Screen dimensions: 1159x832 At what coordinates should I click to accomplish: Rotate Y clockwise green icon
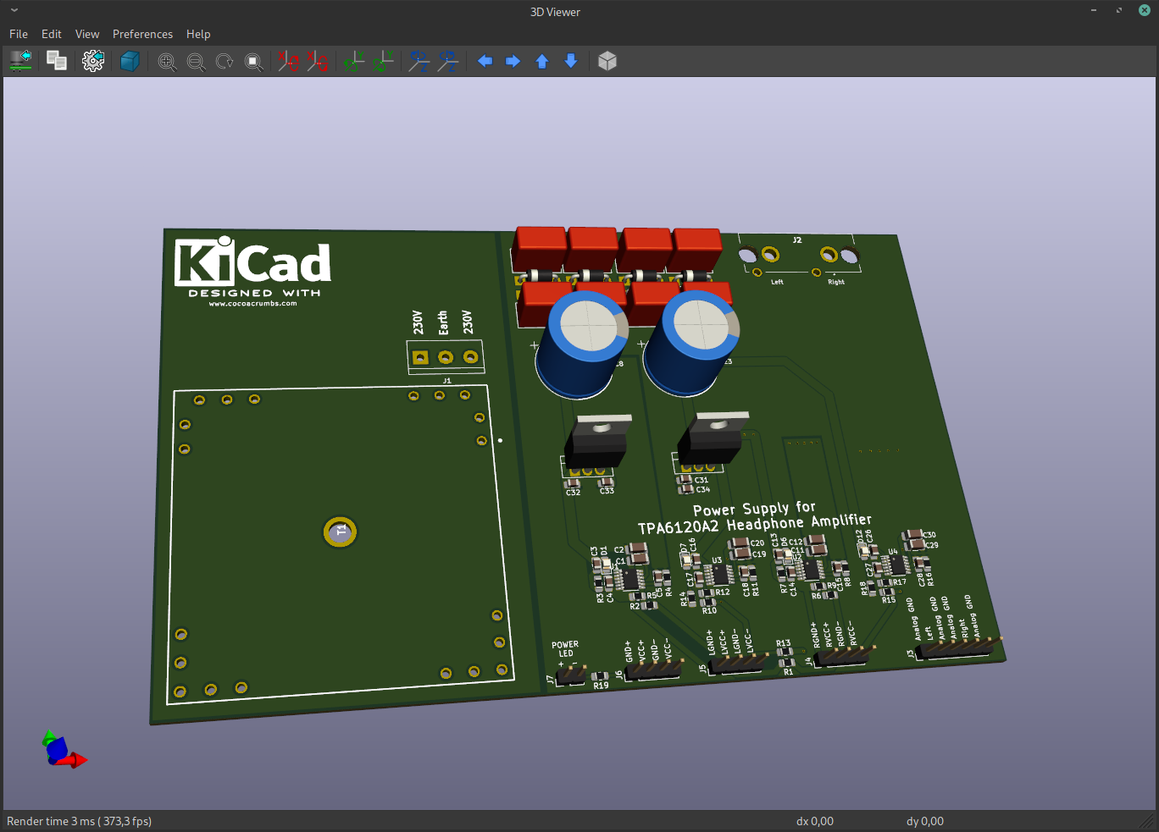point(353,61)
